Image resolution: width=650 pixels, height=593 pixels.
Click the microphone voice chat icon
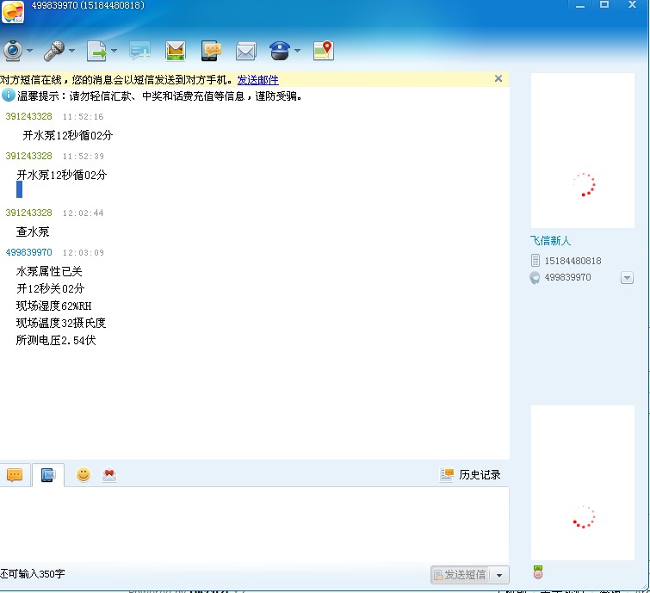(x=54, y=51)
